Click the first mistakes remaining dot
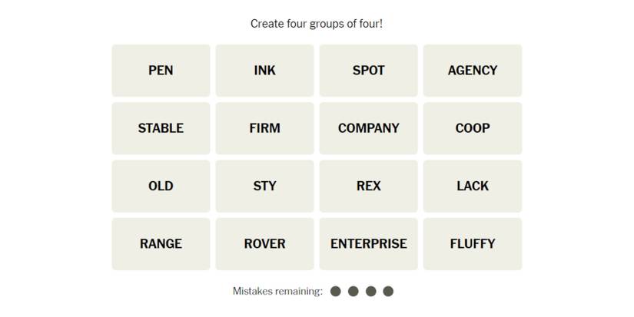The width and height of the screenshot is (634, 317). pos(335,292)
